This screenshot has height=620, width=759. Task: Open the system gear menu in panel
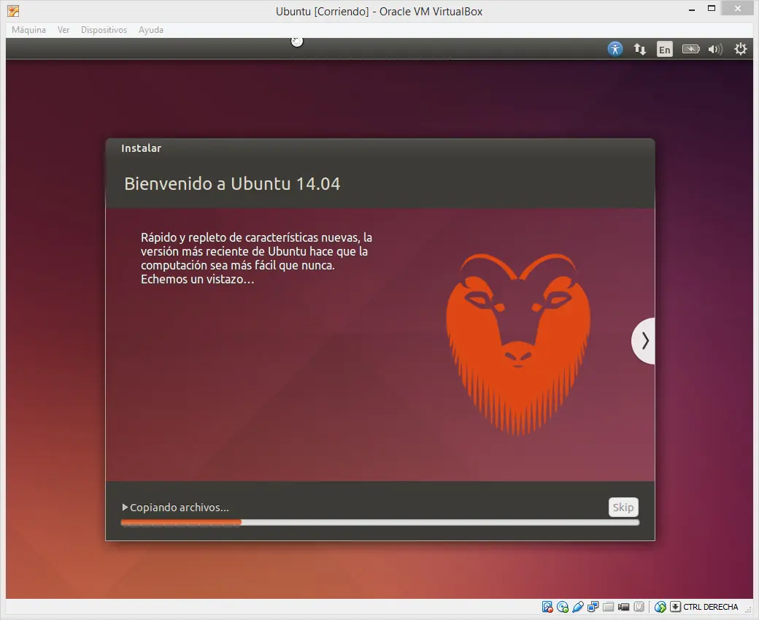(740, 49)
